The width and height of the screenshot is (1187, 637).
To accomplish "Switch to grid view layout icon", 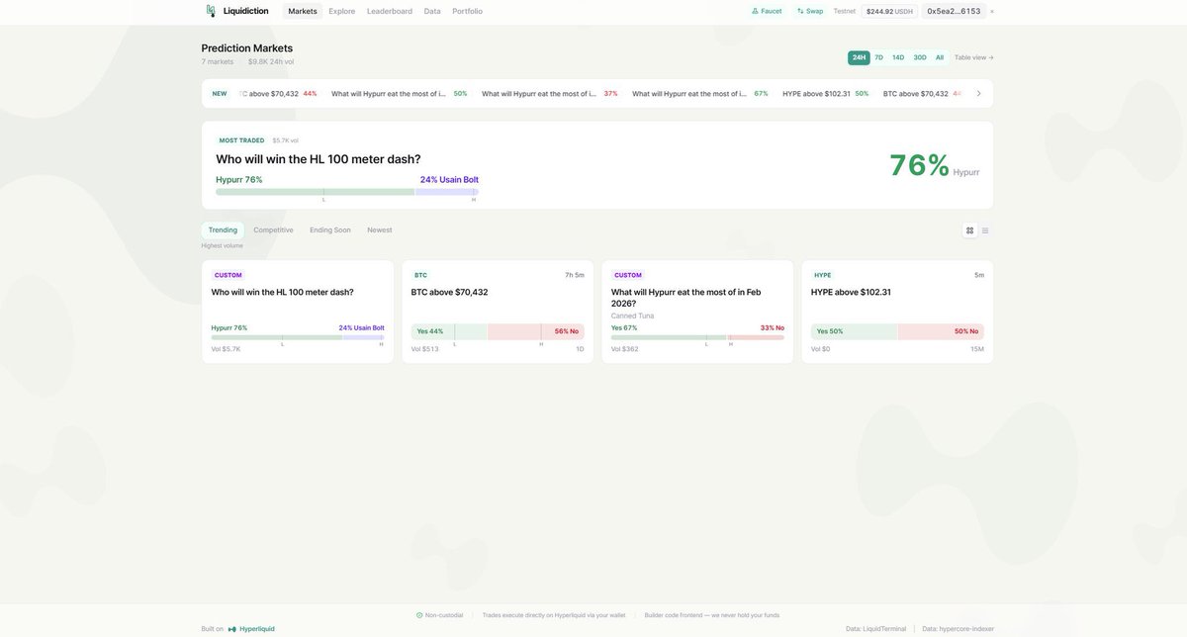I will (969, 230).
